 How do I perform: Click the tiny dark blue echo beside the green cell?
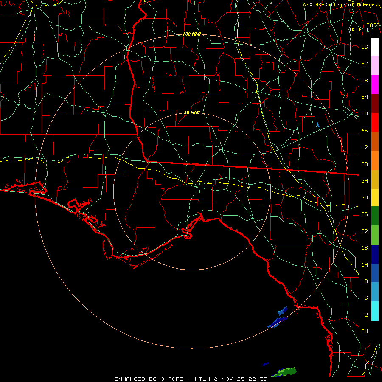point(266,364)
